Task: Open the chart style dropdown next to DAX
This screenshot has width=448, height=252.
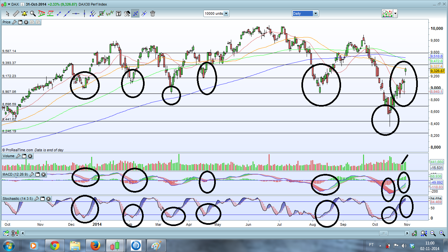Action: (9, 4)
